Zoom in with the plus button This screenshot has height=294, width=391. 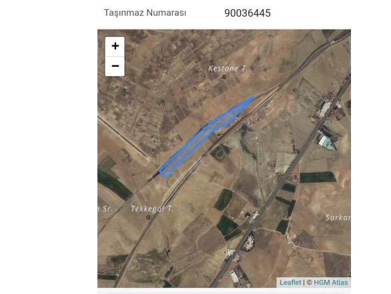(115, 47)
